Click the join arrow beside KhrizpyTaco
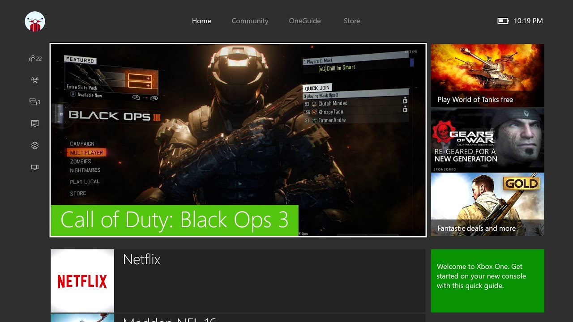Image resolution: width=573 pixels, height=322 pixels. pyautogui.click(x=405, y=109)
